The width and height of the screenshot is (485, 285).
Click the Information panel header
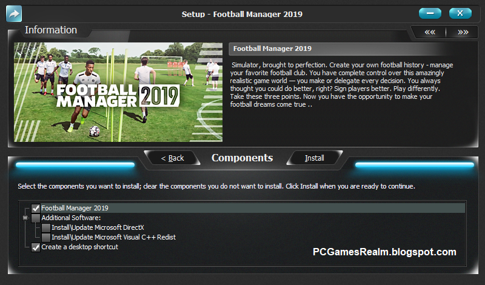point(51,30)
